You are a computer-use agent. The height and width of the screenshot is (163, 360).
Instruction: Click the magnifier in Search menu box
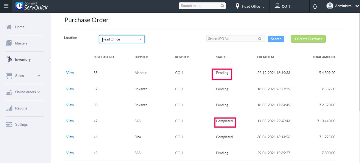(x=222, y=6)
